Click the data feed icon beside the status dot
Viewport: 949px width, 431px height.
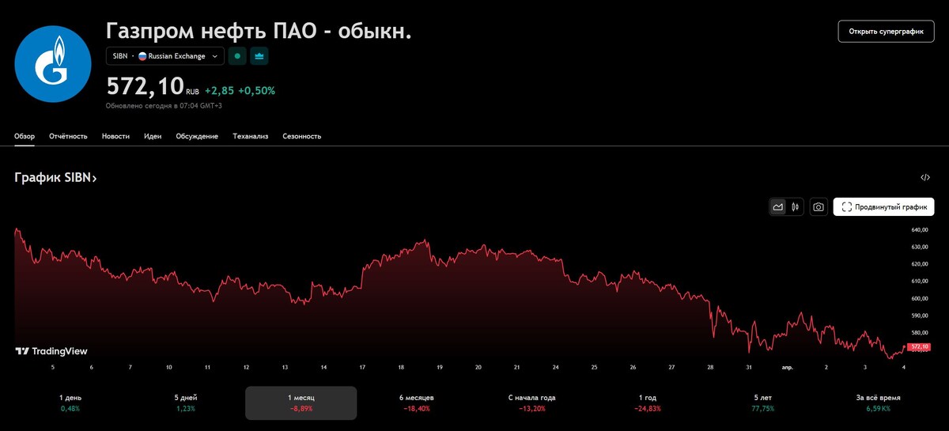pos(259,56)
